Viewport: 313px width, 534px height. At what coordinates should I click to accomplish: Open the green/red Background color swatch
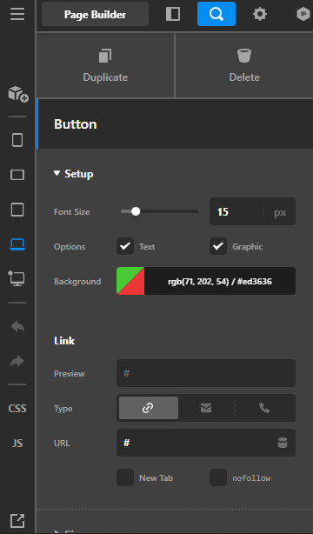coord(130,281)
